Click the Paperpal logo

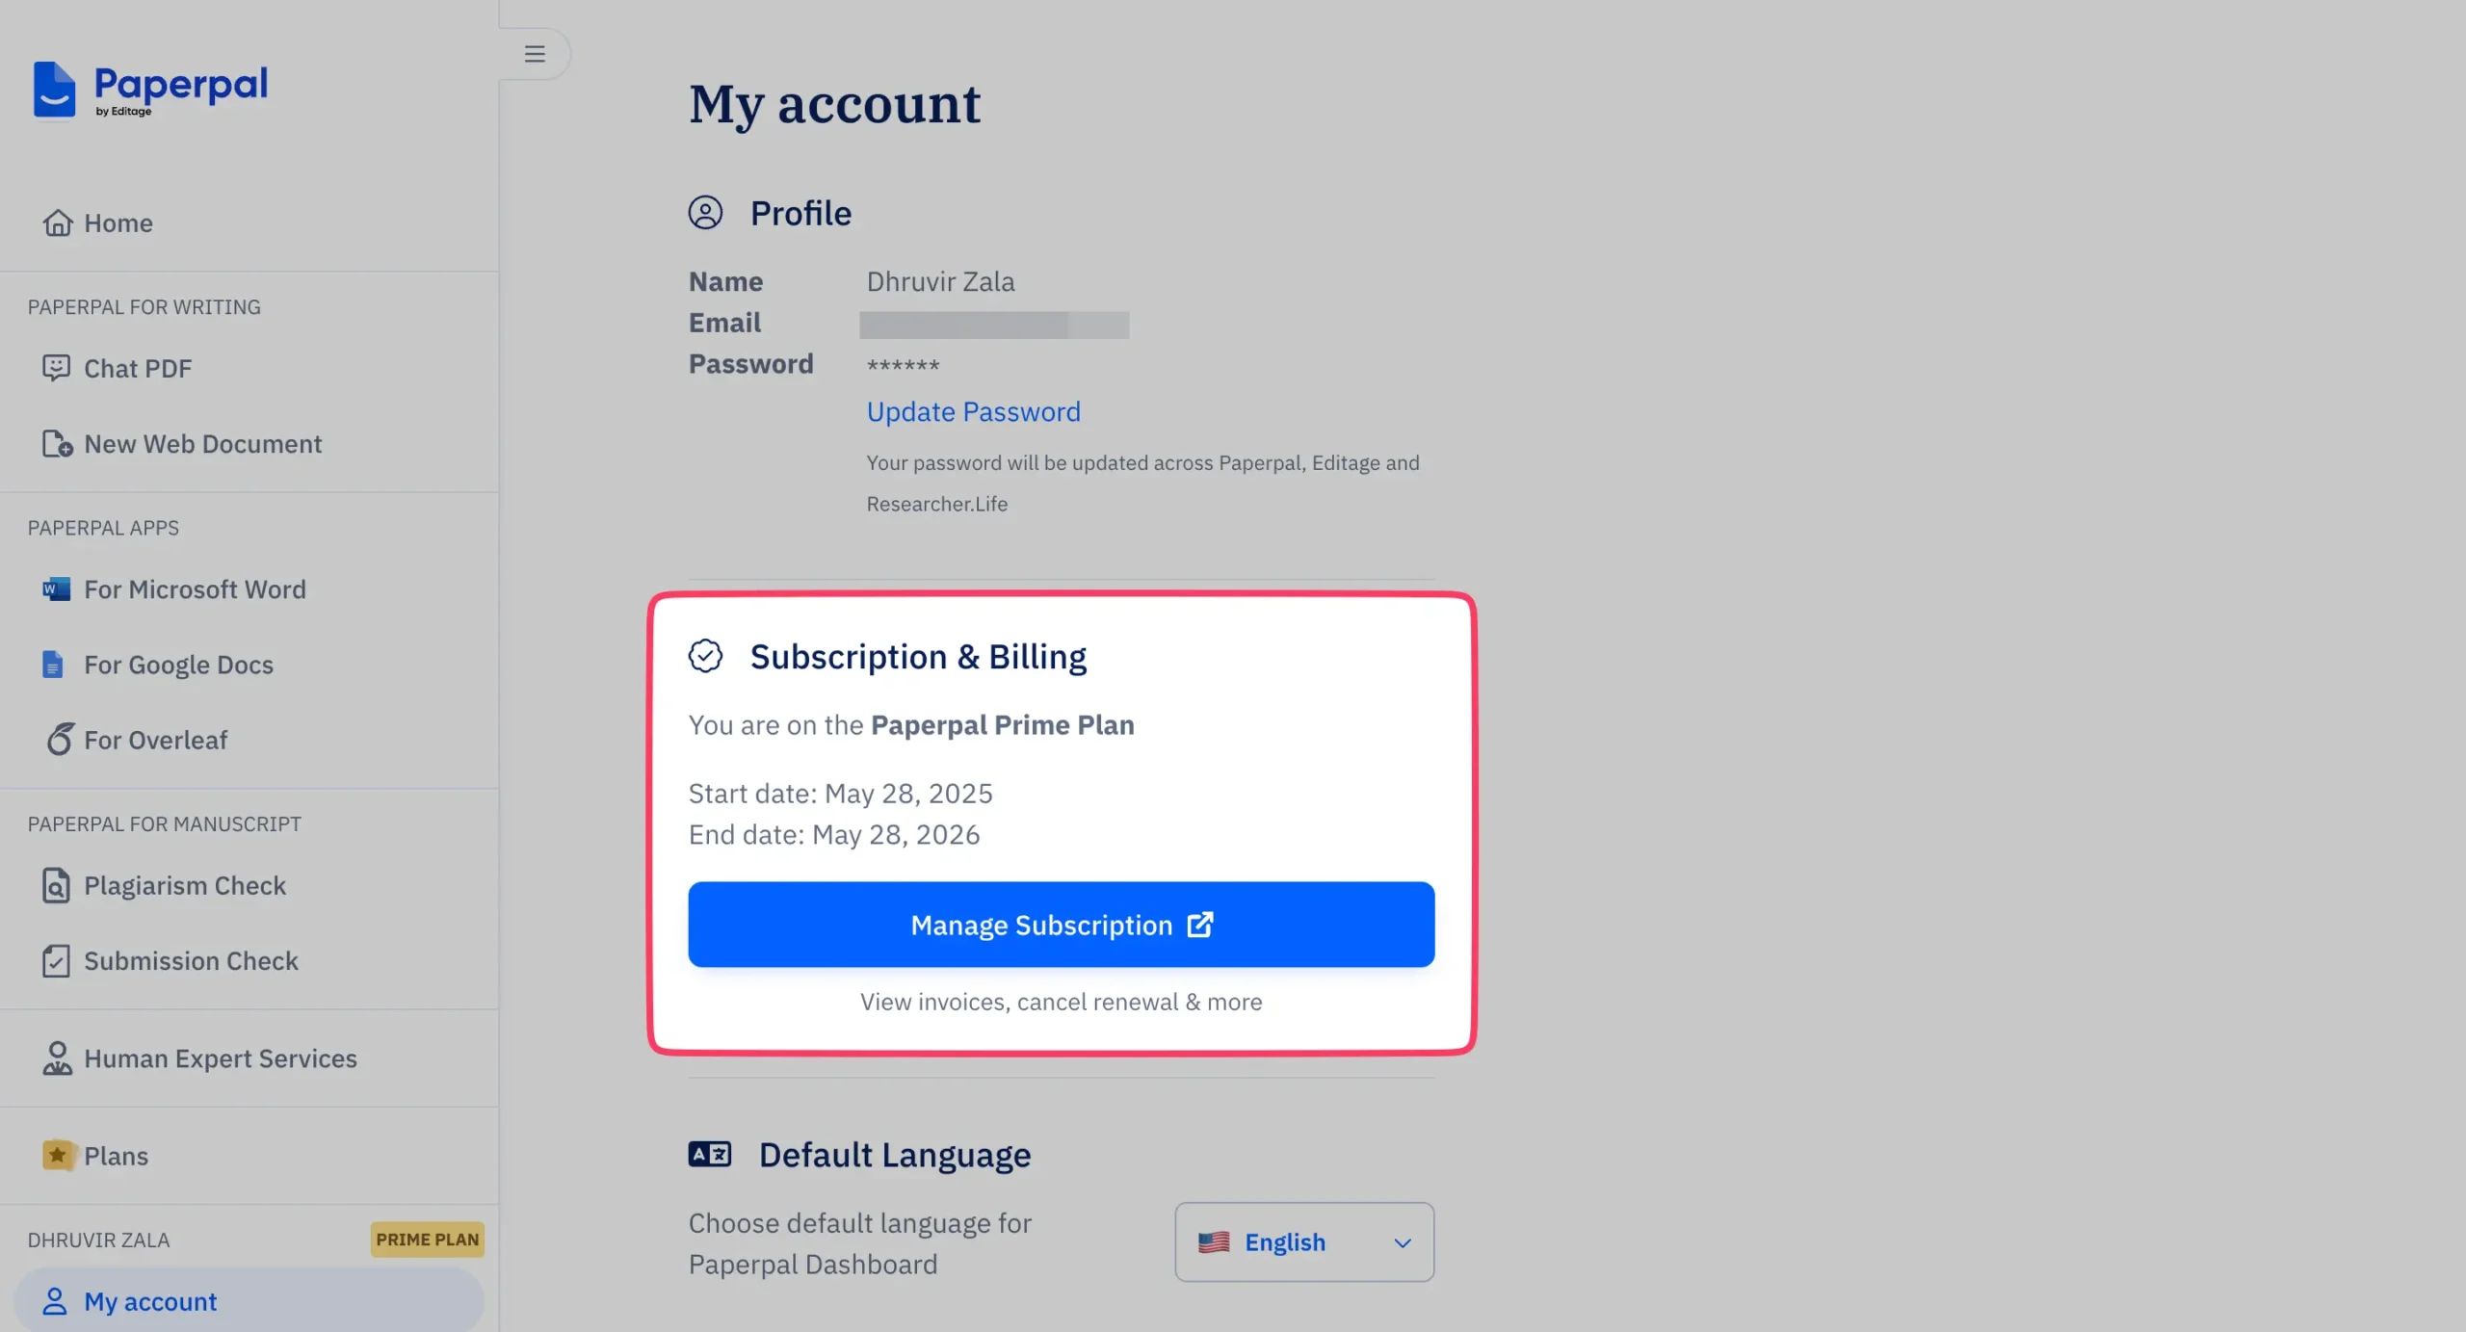coord(150,90)
